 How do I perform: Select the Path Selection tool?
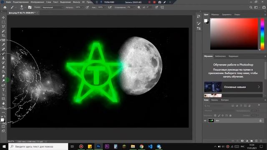pyautogui.click(x=3, y=94)
